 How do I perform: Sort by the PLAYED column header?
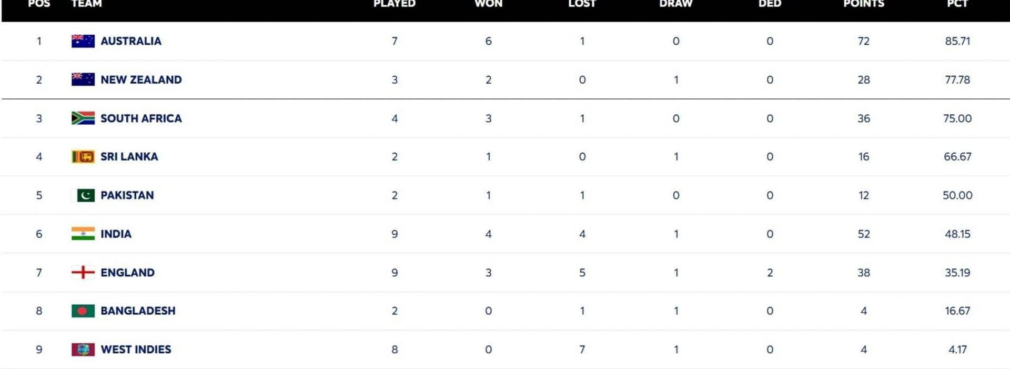pos(395,4)
